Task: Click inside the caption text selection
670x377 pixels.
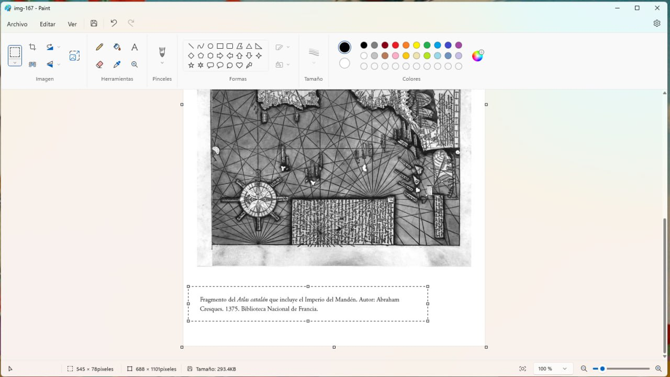Action: pyautogui.click(x=308, y=304)
